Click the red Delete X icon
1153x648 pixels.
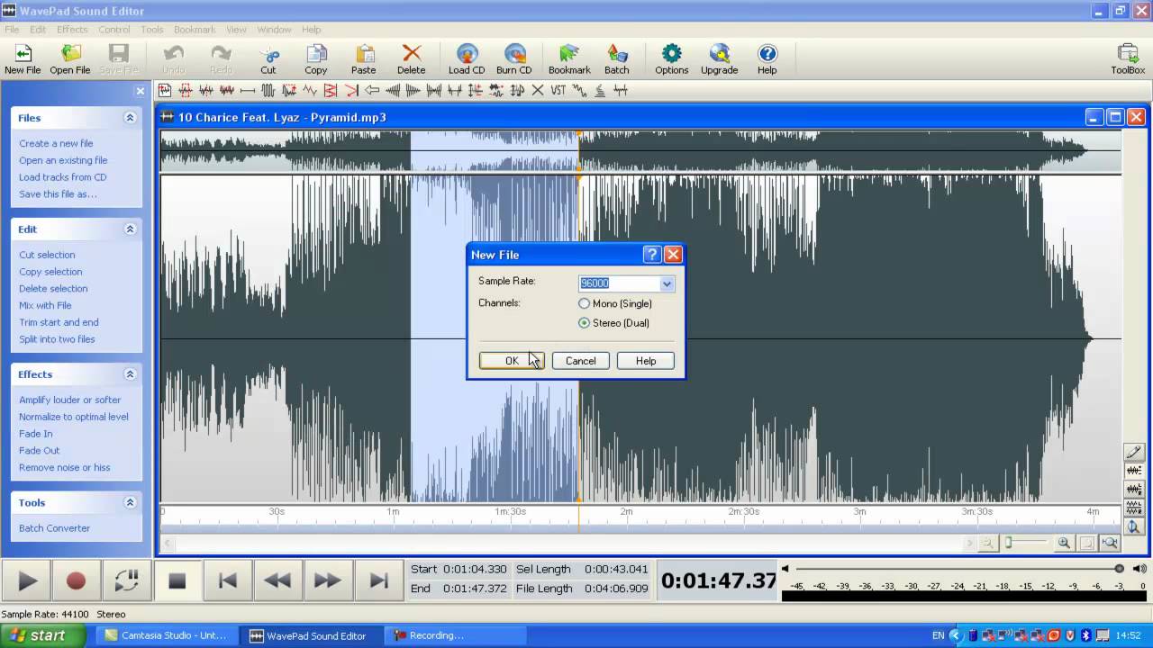pyautogui.click(x=412, y=59)
